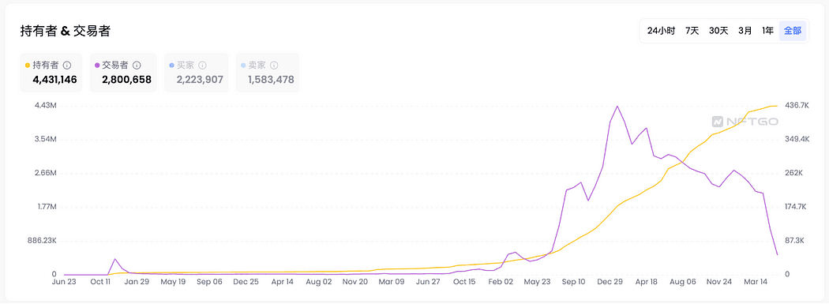Click info icon next to 卖家
The image size is (829, 304).
click(x=274, y=66)
